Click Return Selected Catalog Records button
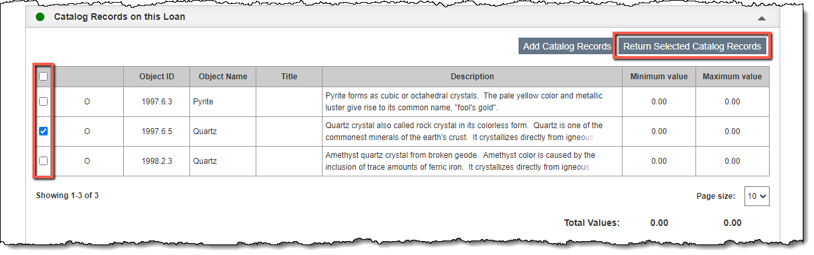Screen dimensions: 814x255 click(x=692, y=46)
